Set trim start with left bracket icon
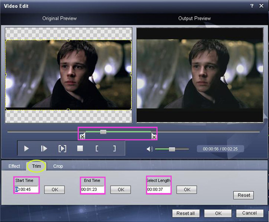 (x=97, y=149)
